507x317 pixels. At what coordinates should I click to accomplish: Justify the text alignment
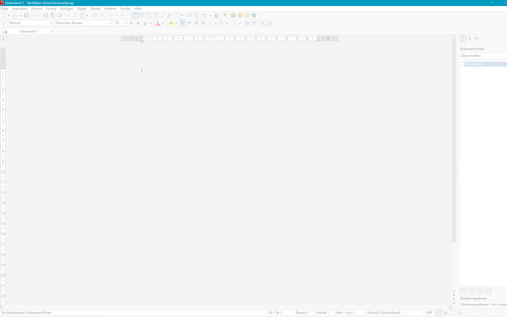coord(203,23)
